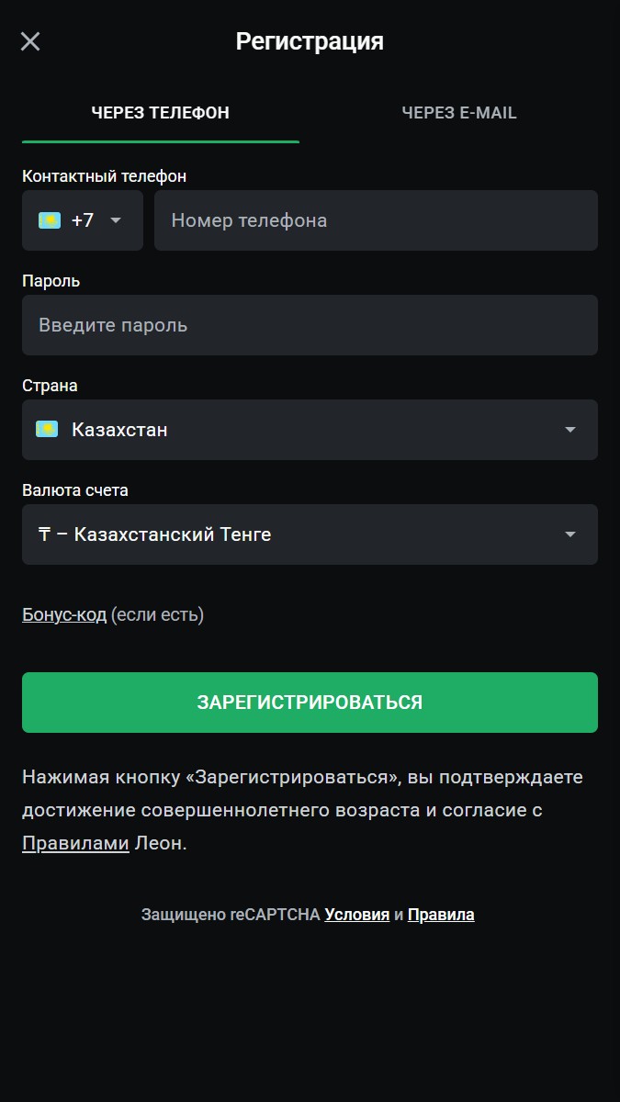The image size is (620, 1102).
Task: Close the registration form with the X icon
Action: (30, 41)
